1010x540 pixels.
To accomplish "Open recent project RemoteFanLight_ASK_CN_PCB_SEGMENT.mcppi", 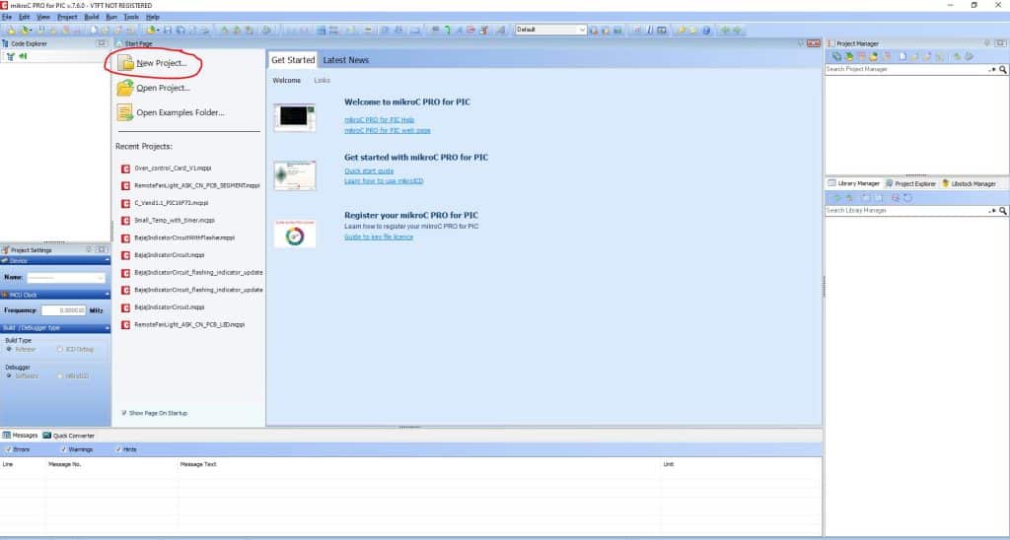I will point(197,185).
